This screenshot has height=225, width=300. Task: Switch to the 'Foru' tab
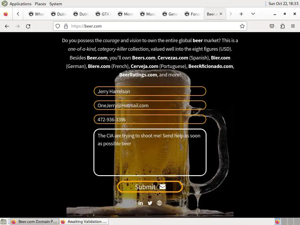pos(192,14)
